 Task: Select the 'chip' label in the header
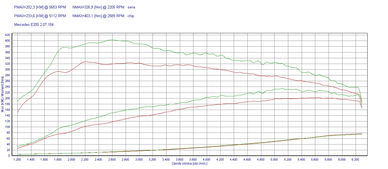[x=131, y=16]
